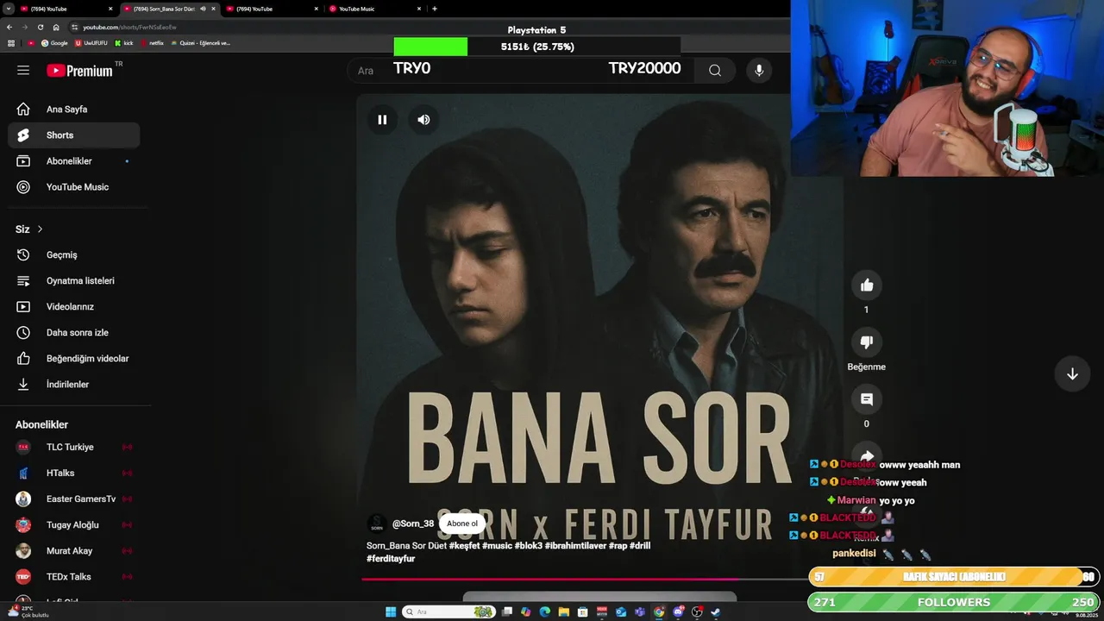1104x621 pixels.
Task: Click the #ferditayfur hashtag
Action: (x=391, y=559)
